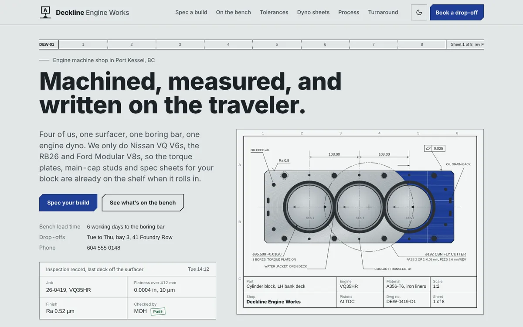
Task: Click the Finish value Ra 0.52 µm
Action: click(x=61, y=311)
